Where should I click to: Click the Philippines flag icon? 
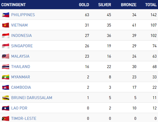tap(6, 15)
